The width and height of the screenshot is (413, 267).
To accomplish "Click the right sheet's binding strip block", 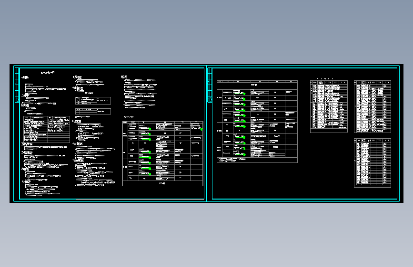I will pos(210,85).
